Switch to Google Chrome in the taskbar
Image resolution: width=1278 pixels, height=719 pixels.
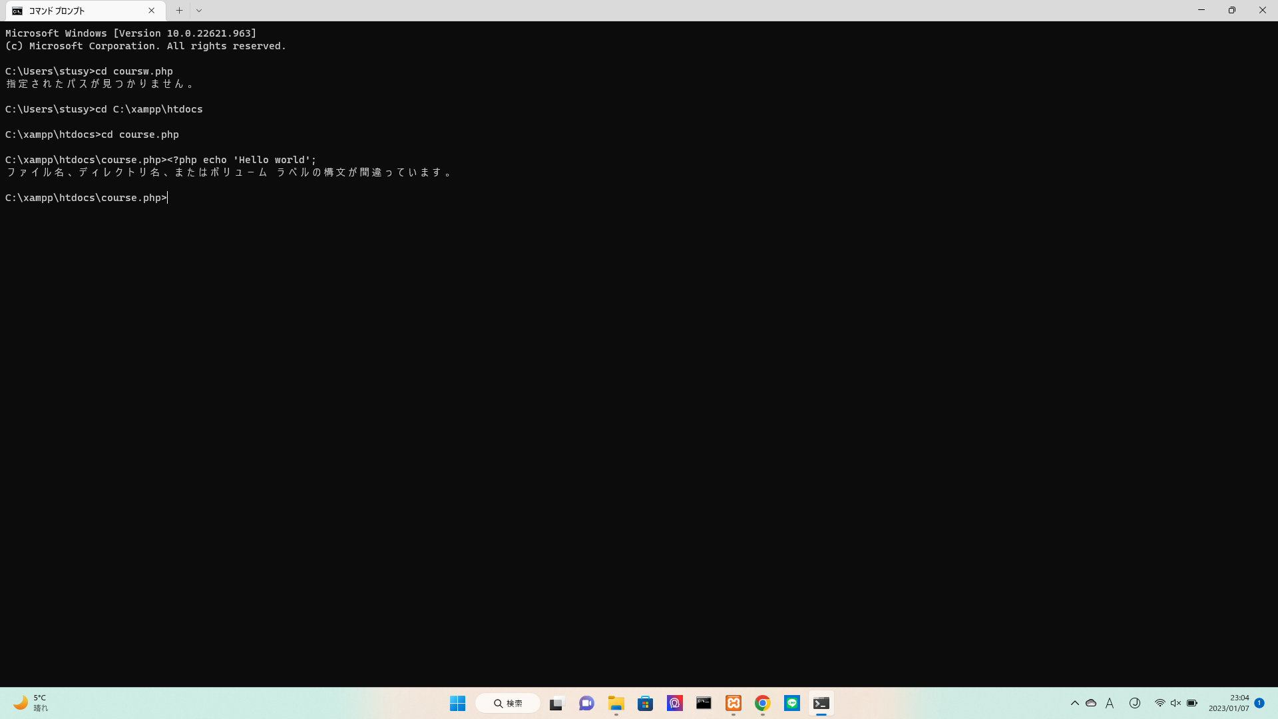762,703
